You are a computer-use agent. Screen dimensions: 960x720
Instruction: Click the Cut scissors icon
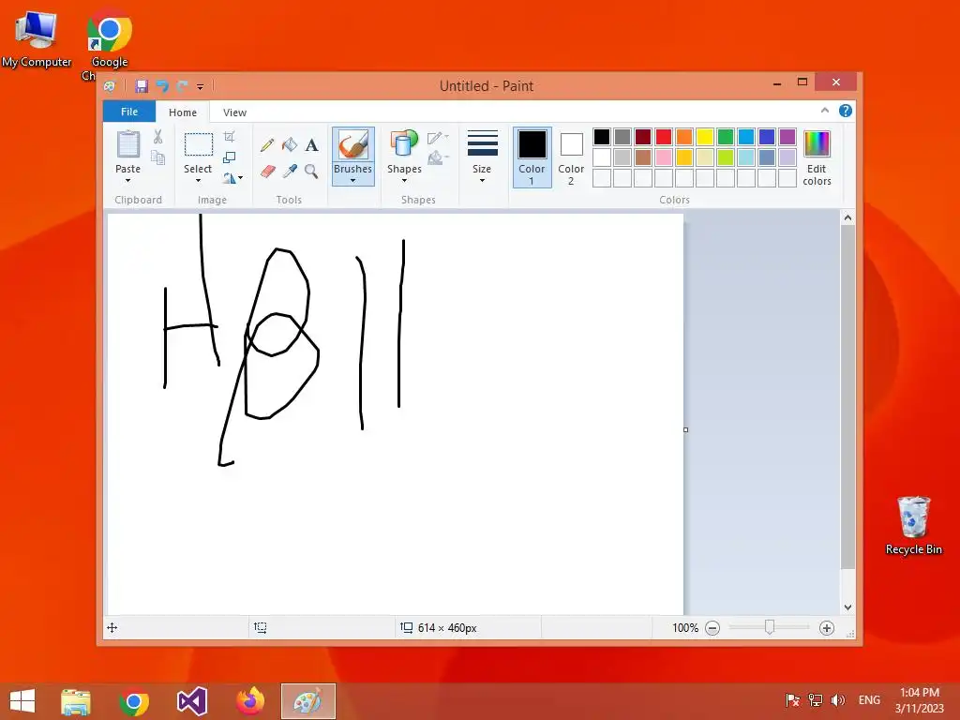click(157, 137)
